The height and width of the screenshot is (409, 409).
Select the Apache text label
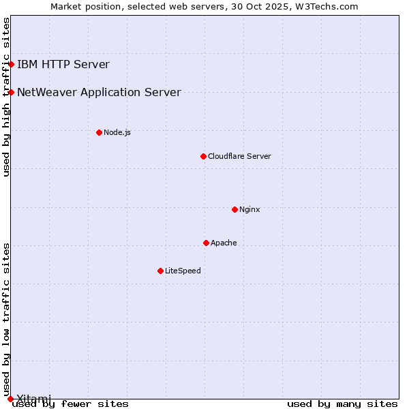(224, 243)
